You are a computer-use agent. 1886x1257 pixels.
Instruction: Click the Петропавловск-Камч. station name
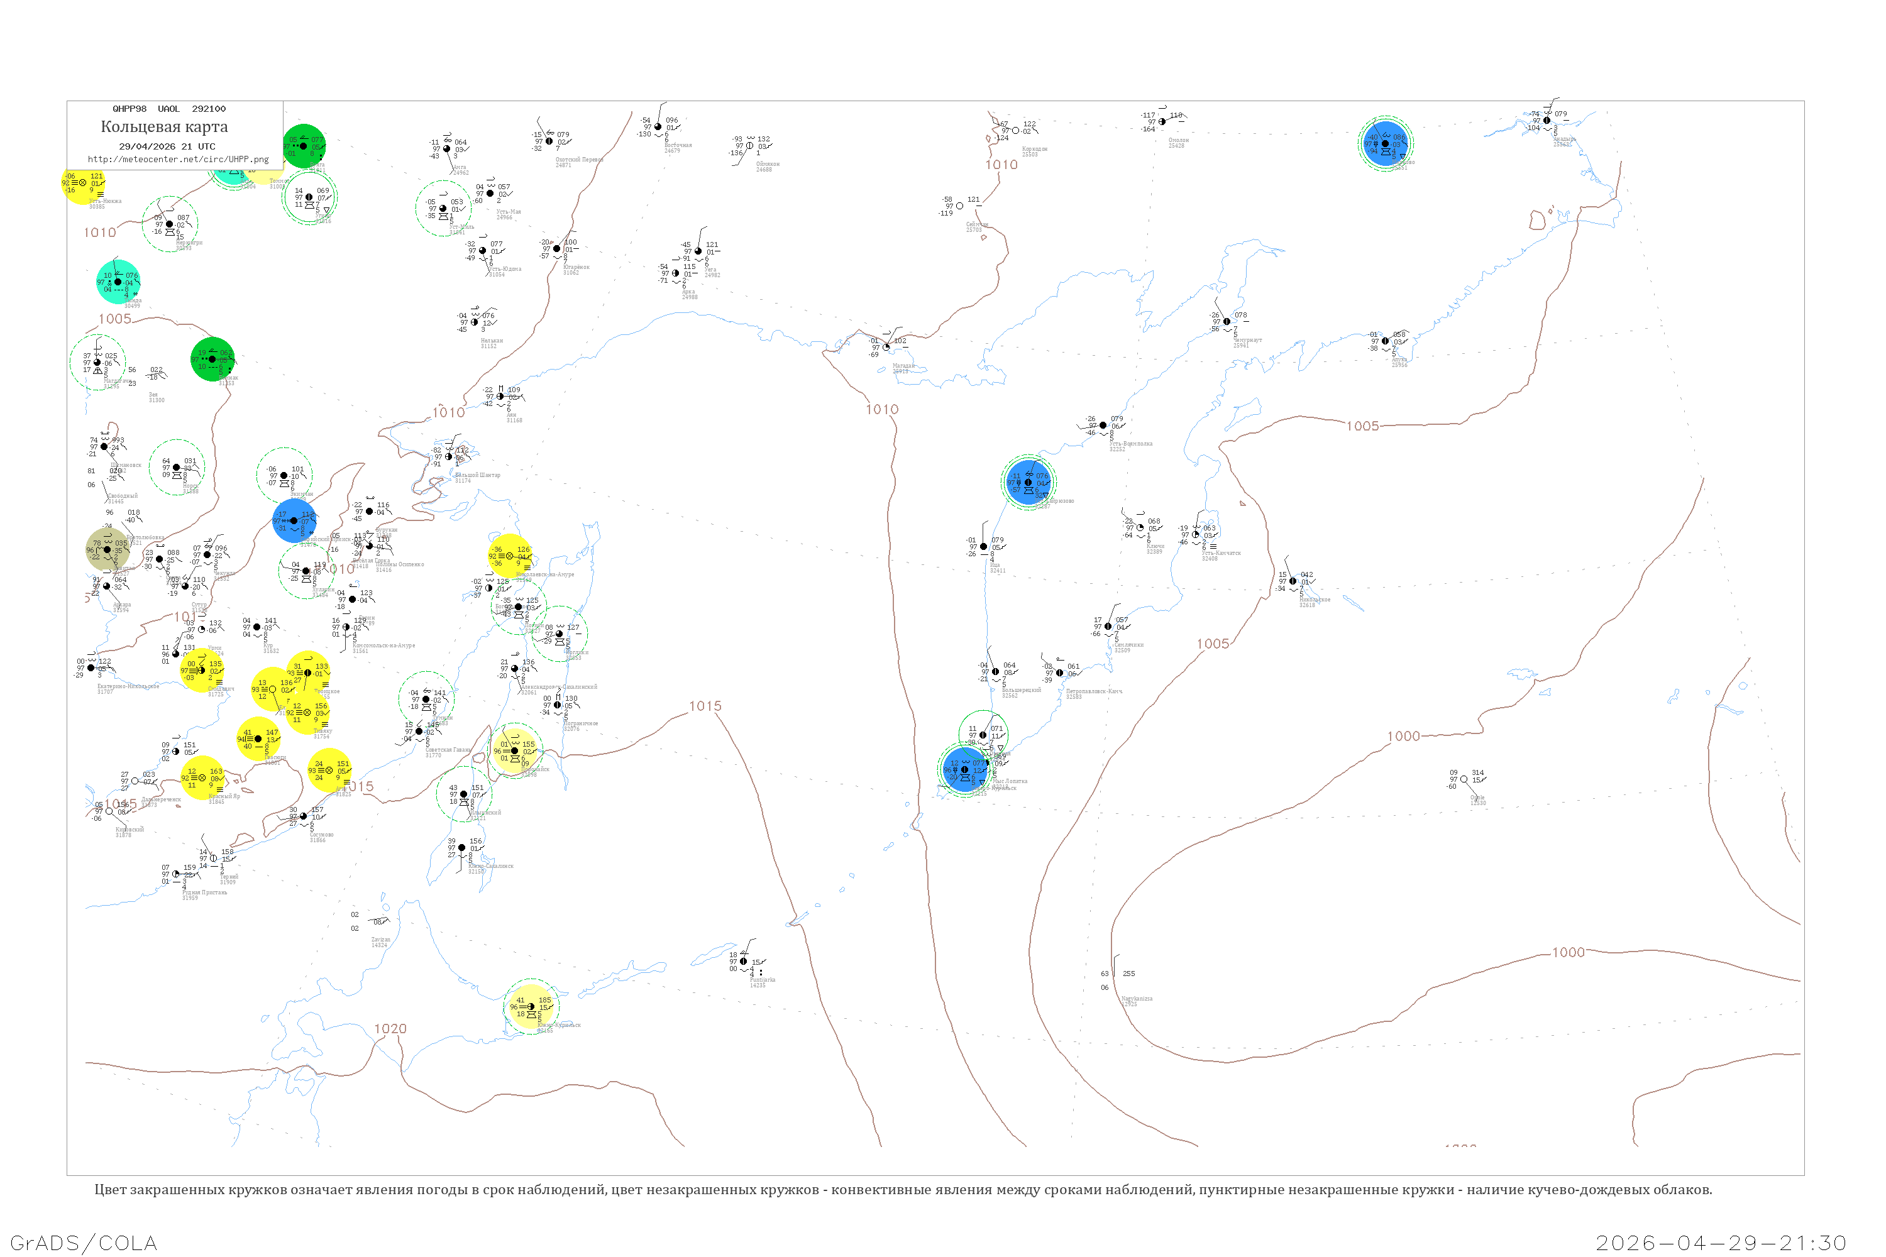tap(1094, 691)
